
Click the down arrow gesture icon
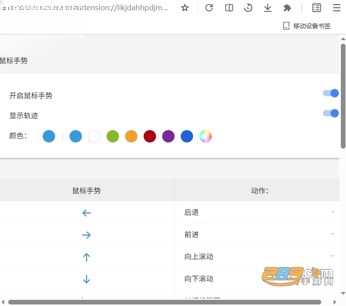[86, 279]
